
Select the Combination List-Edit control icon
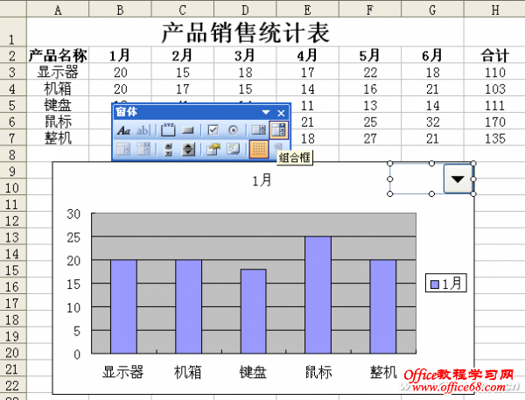pyautogui.click(x=123, y=150)
